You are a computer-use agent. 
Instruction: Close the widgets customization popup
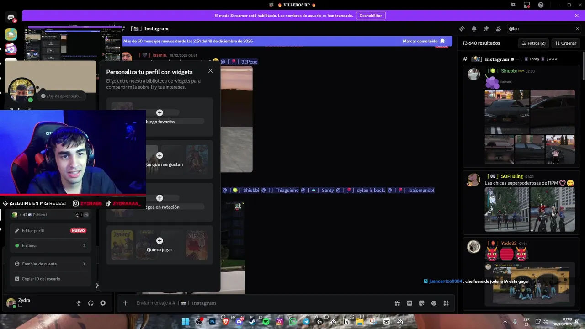[210, 71]
